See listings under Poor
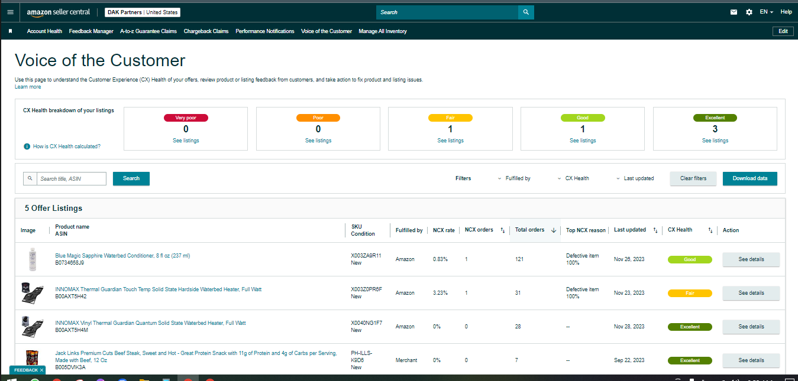Viewport: 798px width, 381px height. point(318,141)
